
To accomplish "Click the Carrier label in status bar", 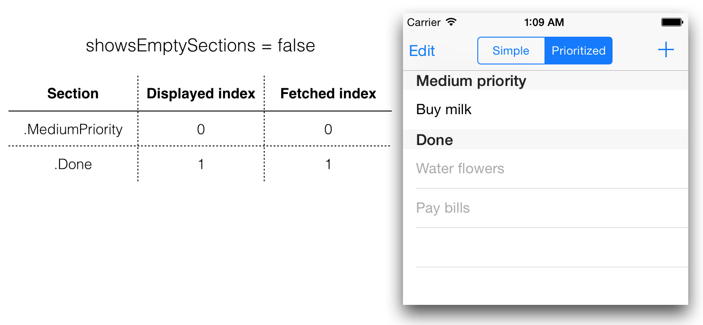I will [x=424, y=22].
